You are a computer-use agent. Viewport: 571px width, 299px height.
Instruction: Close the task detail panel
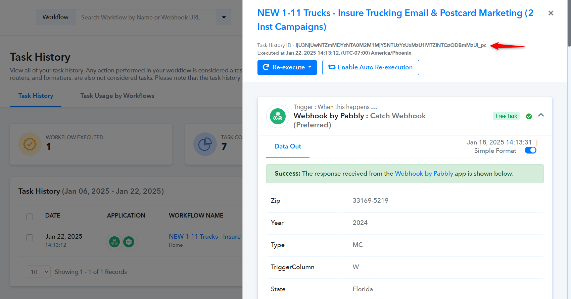pyautogui.click(x=551, y=13)
